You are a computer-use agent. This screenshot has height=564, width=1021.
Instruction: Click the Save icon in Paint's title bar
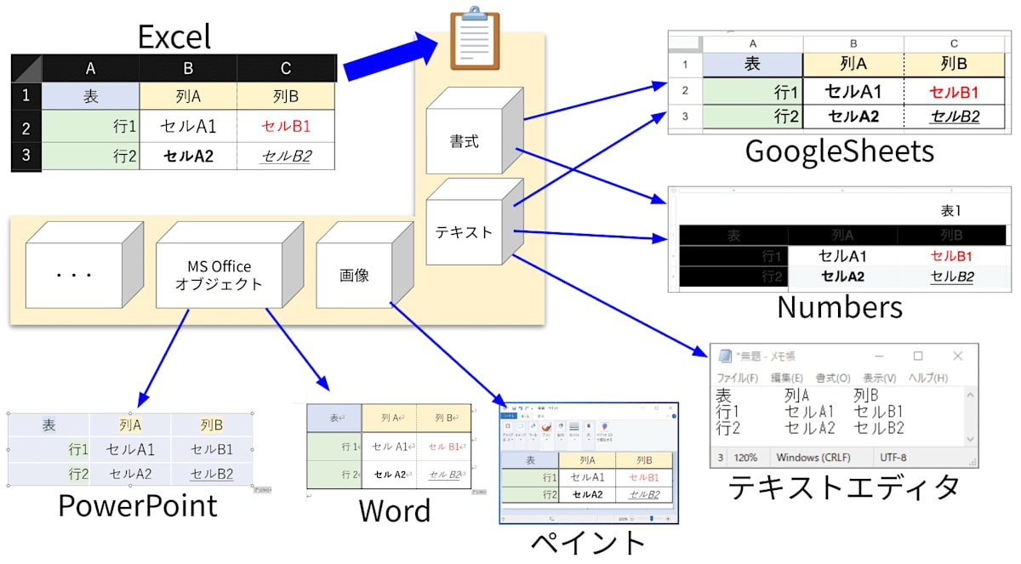[x=514, y=408]
